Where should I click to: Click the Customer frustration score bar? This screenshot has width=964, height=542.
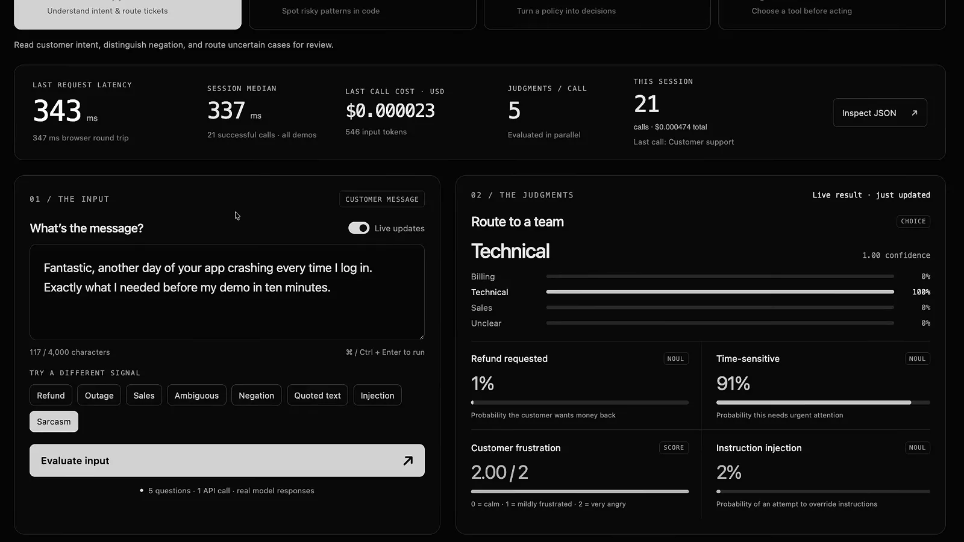tap(580, 491)
